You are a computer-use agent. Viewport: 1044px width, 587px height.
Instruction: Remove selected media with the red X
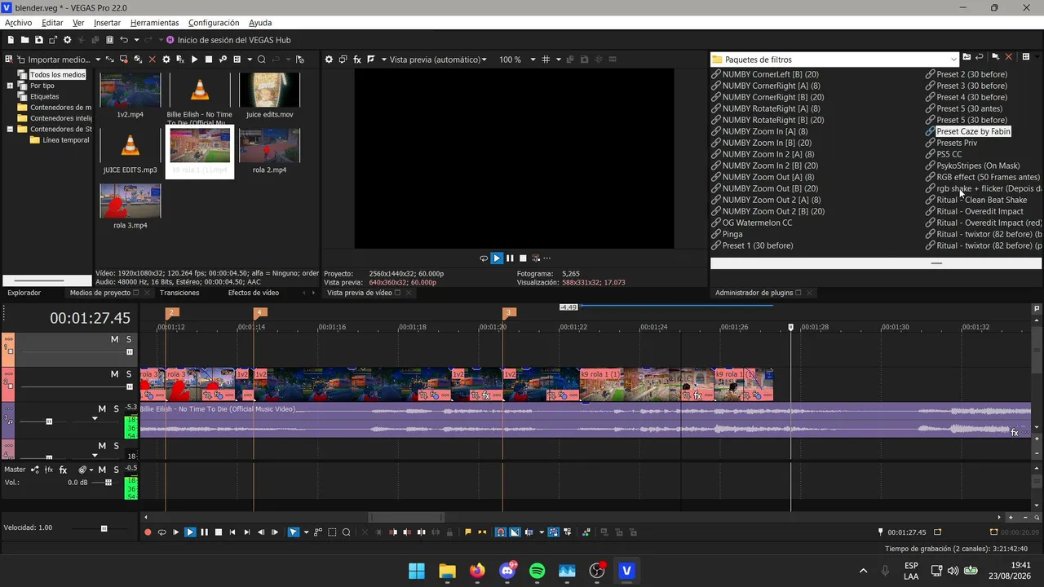click(x=152, y=60)
